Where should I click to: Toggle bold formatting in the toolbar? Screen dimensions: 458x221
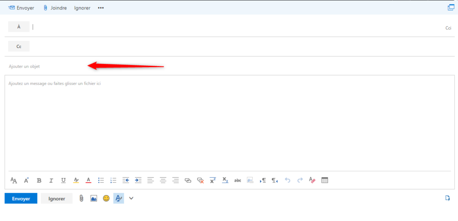click(39, 180)
